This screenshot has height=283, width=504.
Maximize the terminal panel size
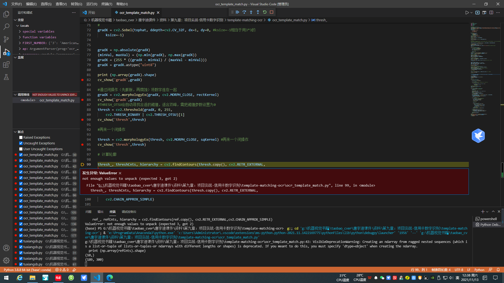(x=493, y=211)
